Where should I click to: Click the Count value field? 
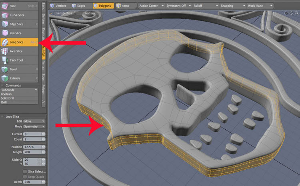[32, 139]
